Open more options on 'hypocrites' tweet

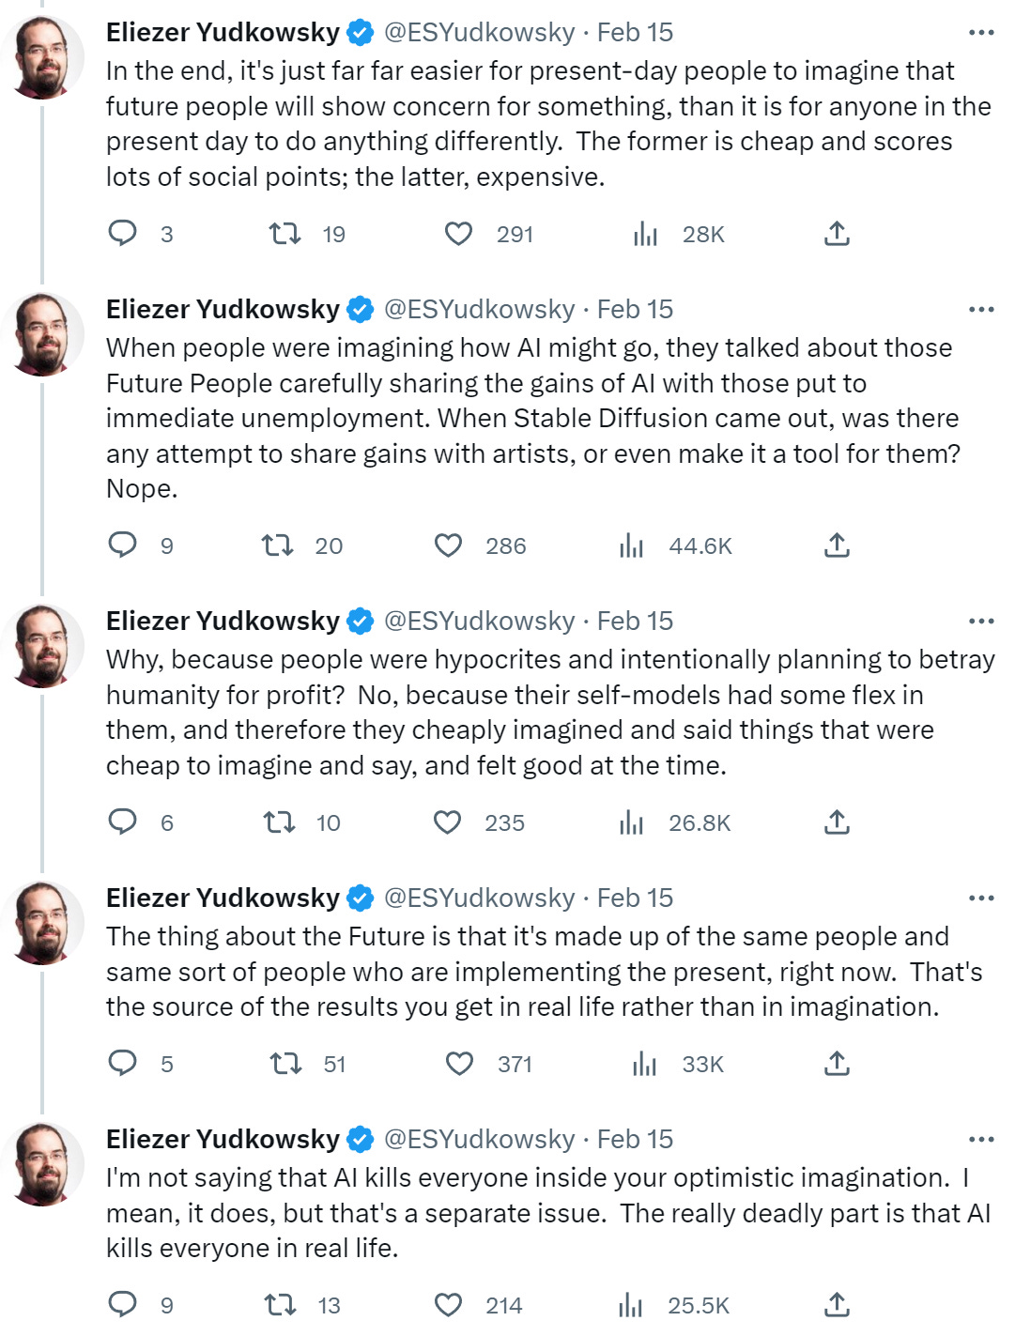click(x=981, y=622)
